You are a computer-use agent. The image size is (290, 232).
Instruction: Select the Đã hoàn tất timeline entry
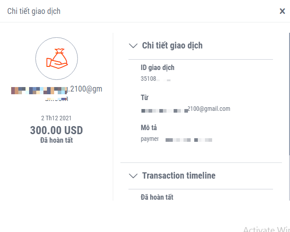point(157,197)
